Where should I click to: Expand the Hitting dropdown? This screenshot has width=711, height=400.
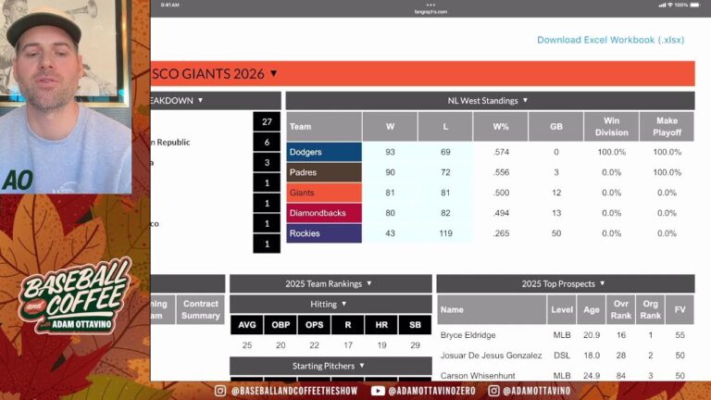pos(343,304)
